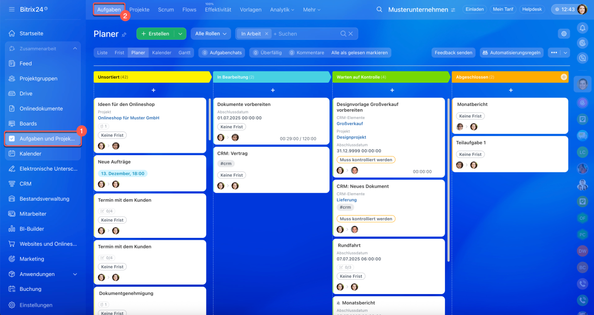Open the user profile avatar at top right
The width and height of the screenshot is (594, 315).
[582, 9]
